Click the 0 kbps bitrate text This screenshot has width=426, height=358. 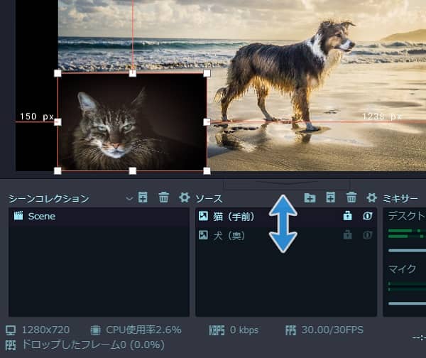coord(244,330)
